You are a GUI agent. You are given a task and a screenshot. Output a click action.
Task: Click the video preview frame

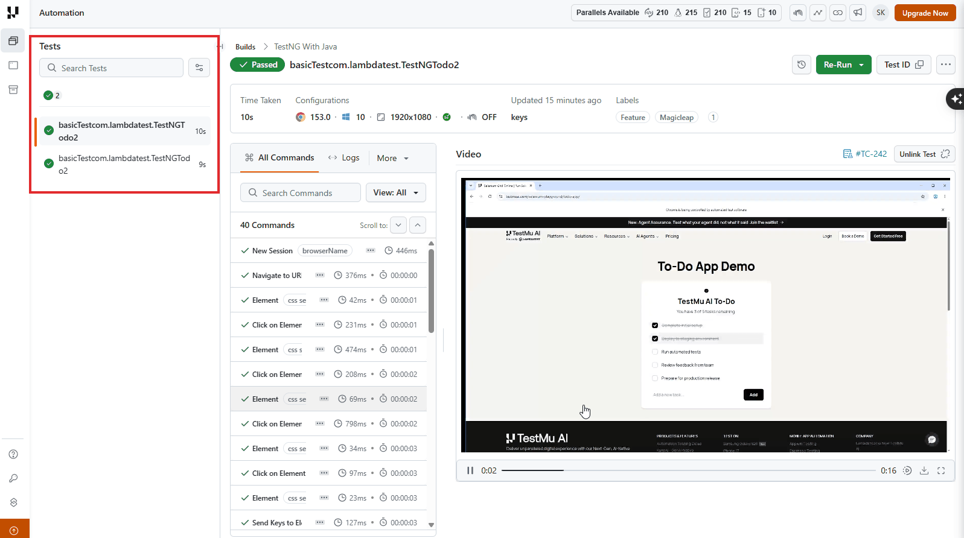706,315
